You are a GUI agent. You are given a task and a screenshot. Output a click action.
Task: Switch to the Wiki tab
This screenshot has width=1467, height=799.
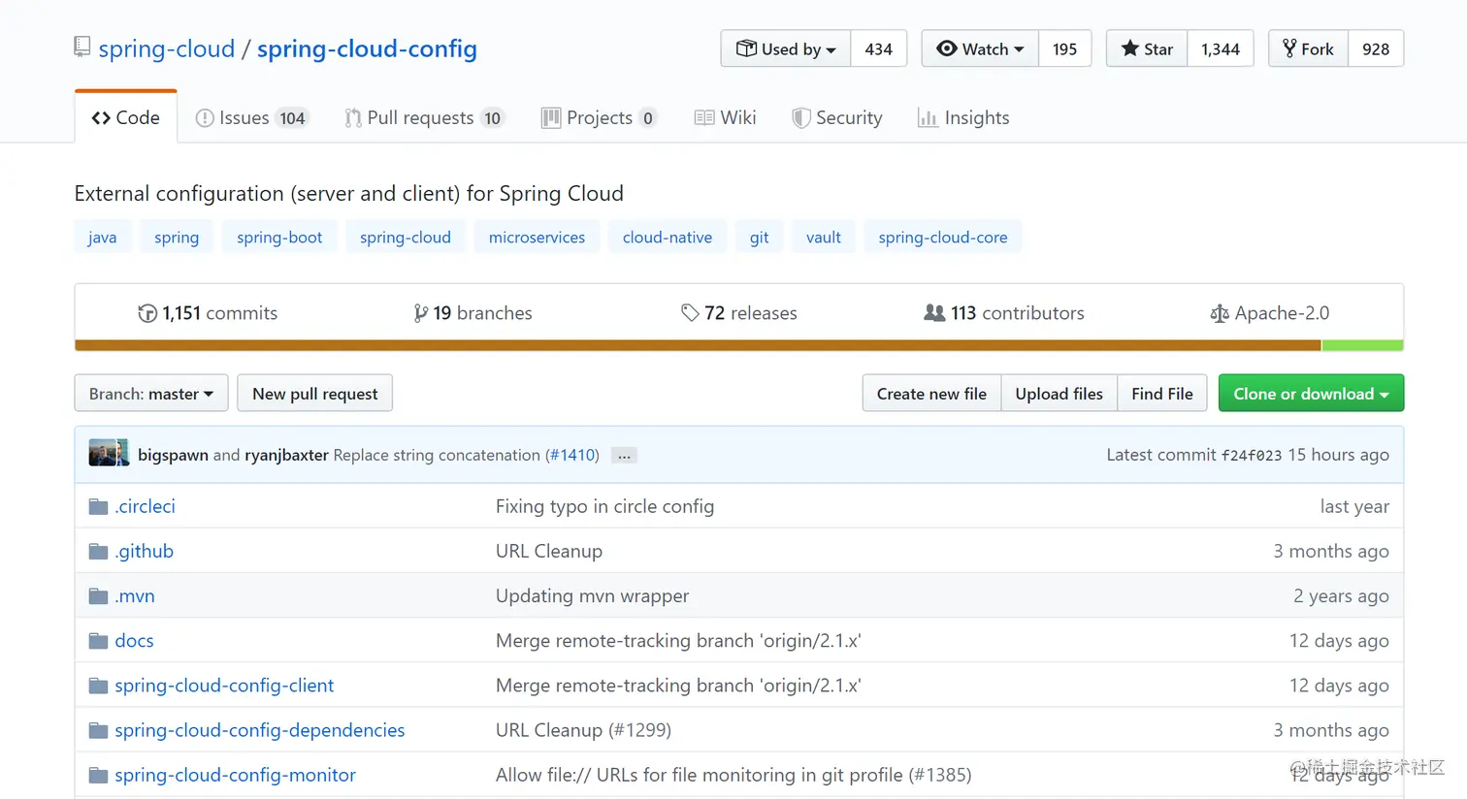click(725, 117)
